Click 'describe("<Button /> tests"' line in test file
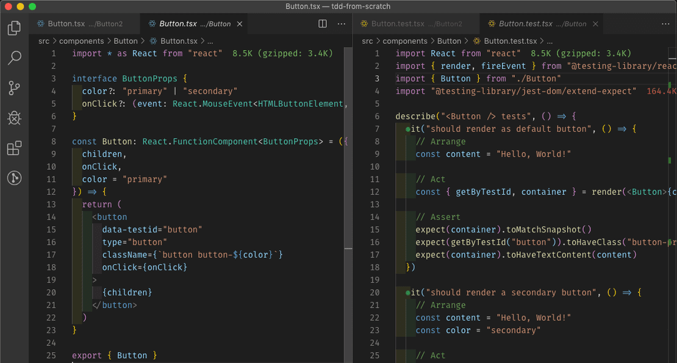This screenshot has width=677, height=363. coord(485,117)
